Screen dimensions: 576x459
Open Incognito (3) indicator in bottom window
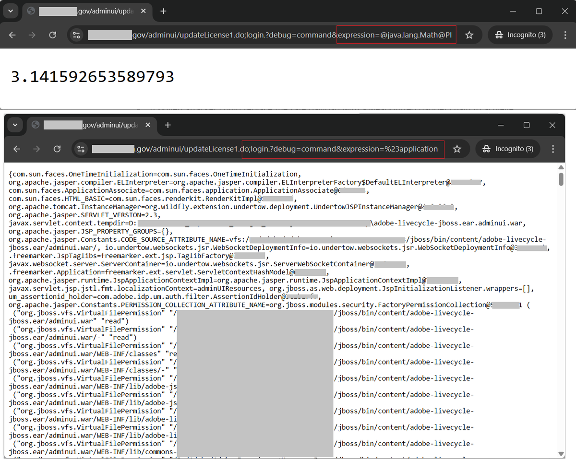coord(508,149)
